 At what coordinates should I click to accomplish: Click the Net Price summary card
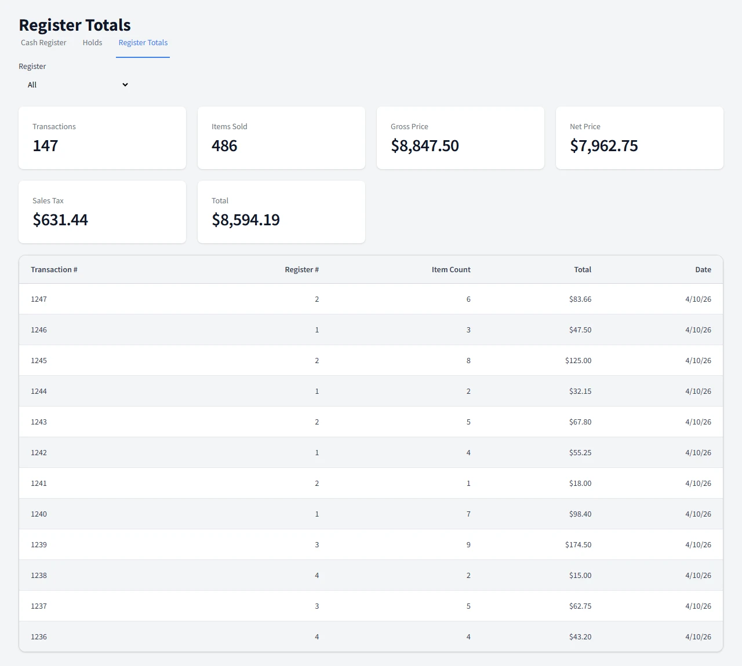coord(639,138)
